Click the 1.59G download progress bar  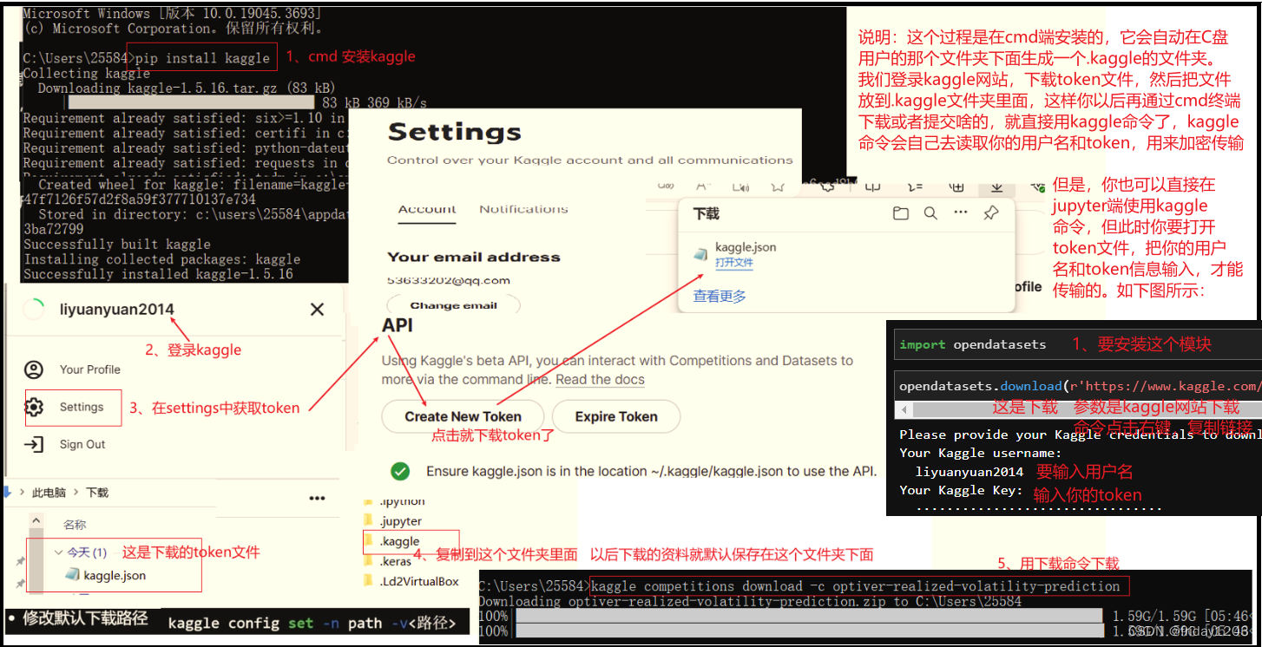(x=809, y=617)
